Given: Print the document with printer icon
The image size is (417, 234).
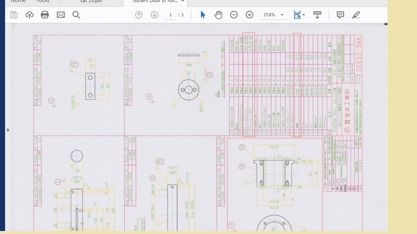Looking at the screenshot, I should (x=45, y=15).
